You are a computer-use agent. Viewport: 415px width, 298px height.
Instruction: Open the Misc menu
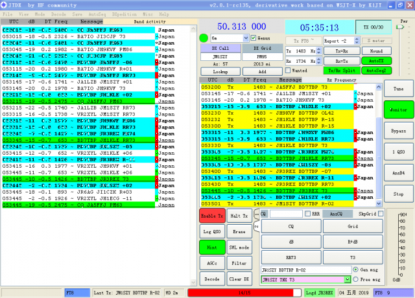coord(148,14)
